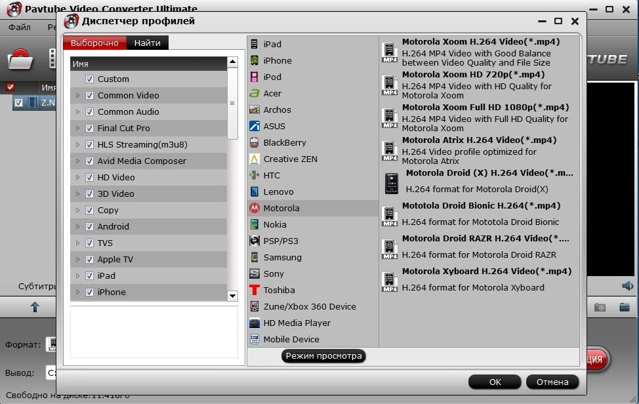
Task: Expand the iPhone tree arrow in profile list
Action: [x=77, y=292]
